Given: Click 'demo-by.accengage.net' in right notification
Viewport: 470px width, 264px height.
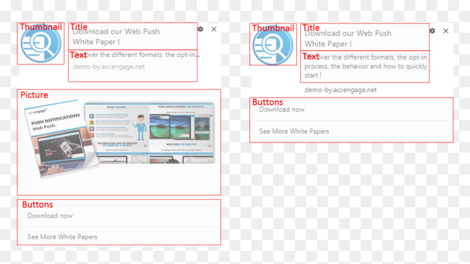Looking at the screenshot, I should [341, 90].
